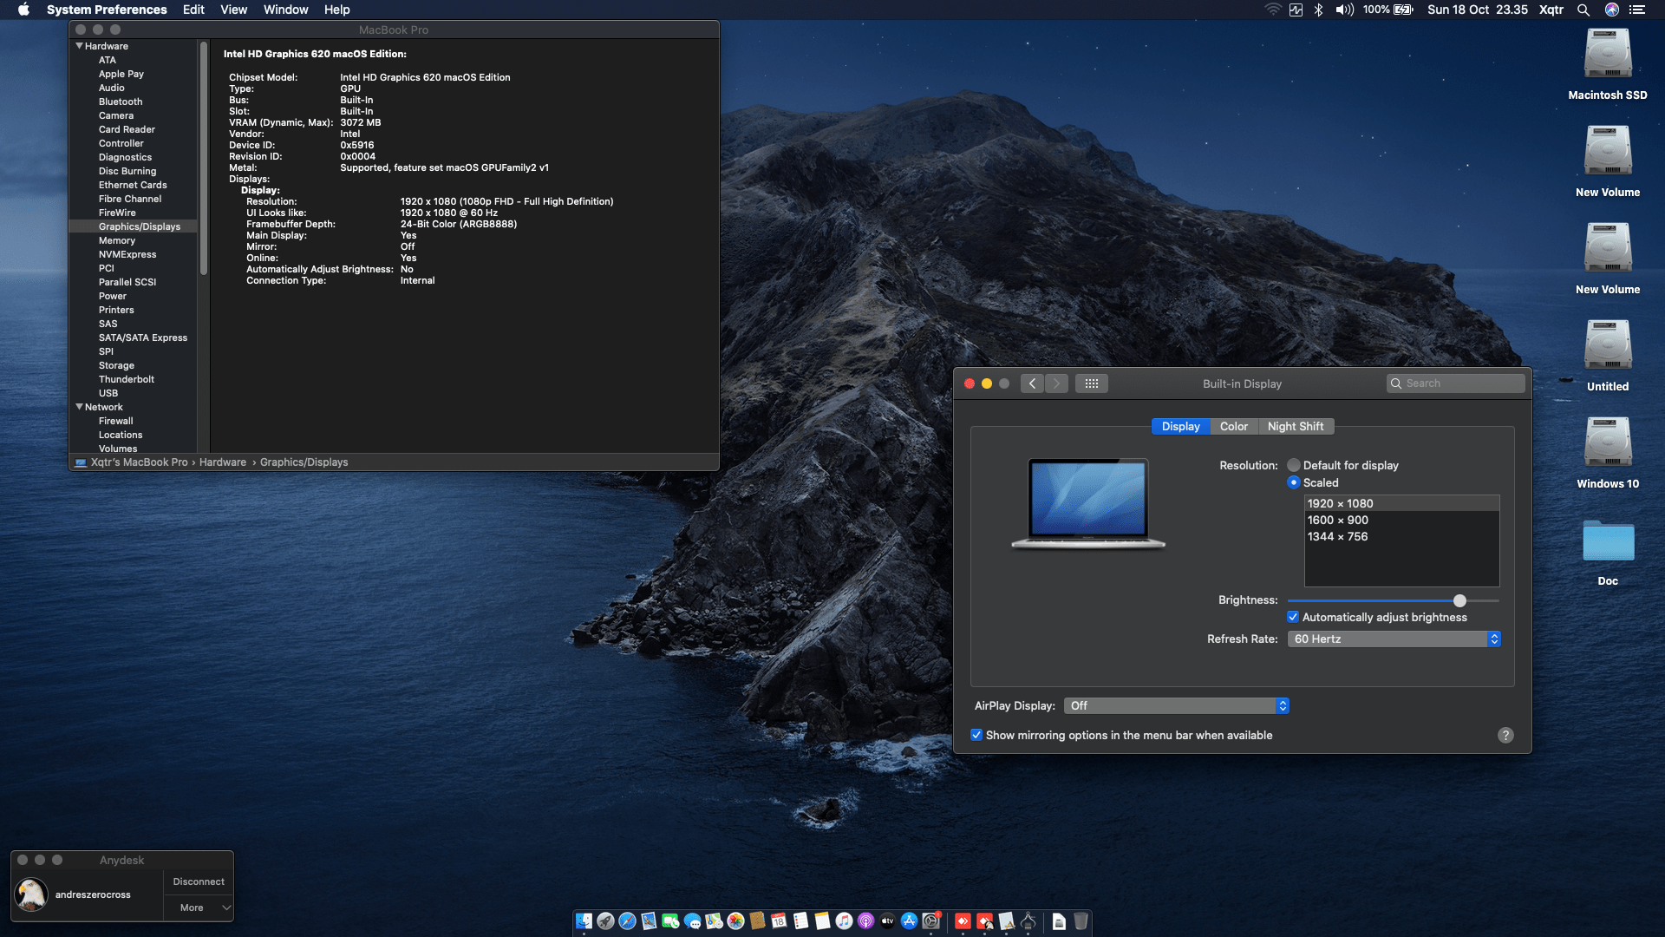Screen dimensions: 1665x937
Task: Open the Window menu in the menu bar
Action: (x=285, y=10)
